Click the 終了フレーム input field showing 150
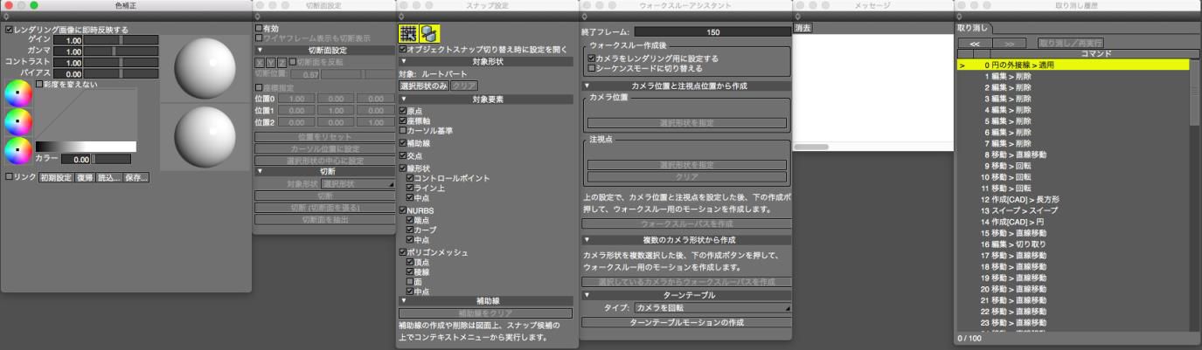This screenshot has width=1202, height=350. click(x=712, y=32)
